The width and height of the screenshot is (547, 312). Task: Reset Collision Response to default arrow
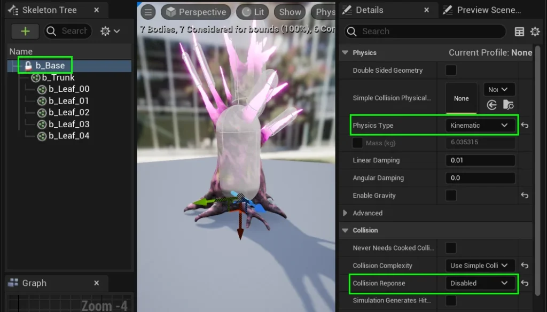[525, 283]
